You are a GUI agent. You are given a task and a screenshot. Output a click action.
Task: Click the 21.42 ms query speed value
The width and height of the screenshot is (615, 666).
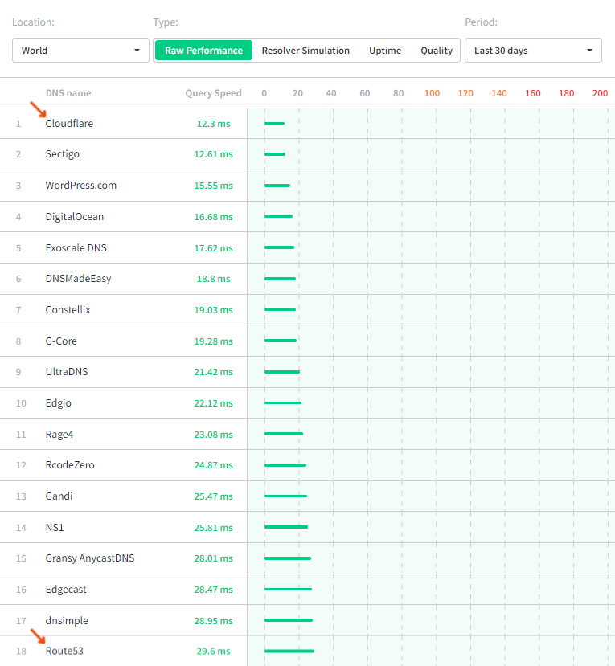tap(213, 372)
